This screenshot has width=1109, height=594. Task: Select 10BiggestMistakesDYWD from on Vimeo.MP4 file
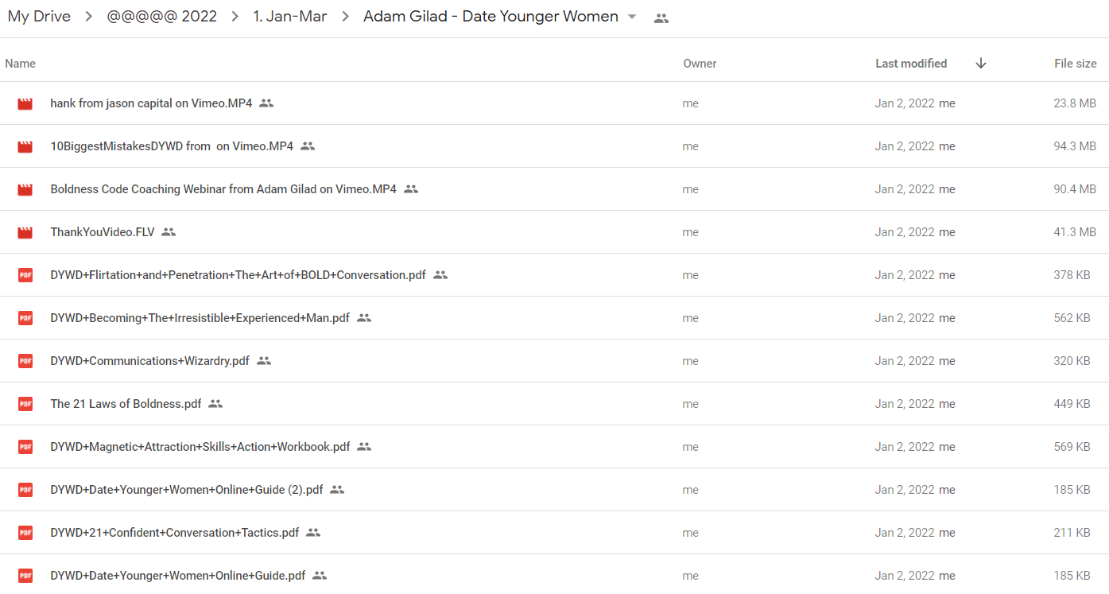[172, 146]
